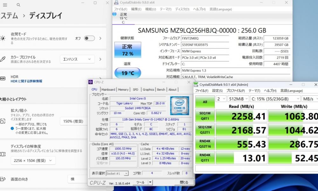318x191 pixels.
Task: Open CrystalDiskMark test size dropdown 512MiB
Action: pos(238,99)
